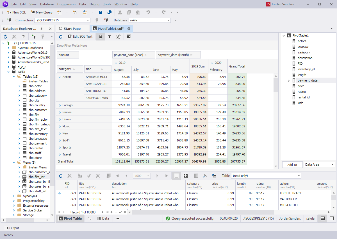Open the Comparison menu

(x=66, y=4)
